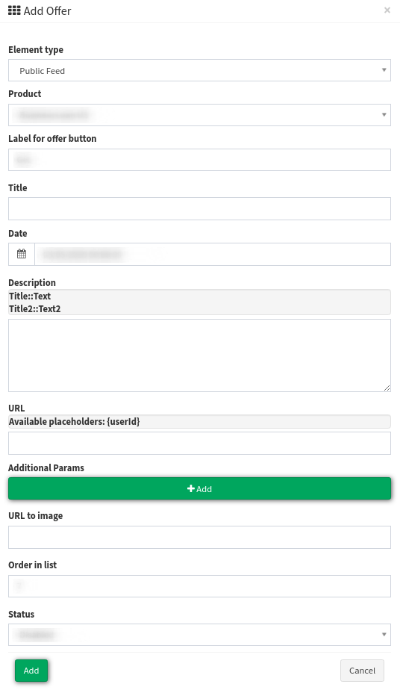400x693 pixels.
Task: Click the calendar icon beside Date field
Action: (x=21, y=254)
